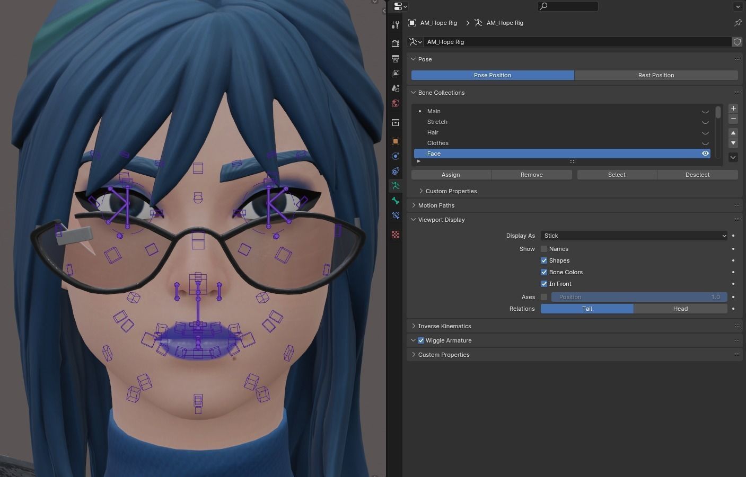Click the AM_Hope Rig armature name field
The image size is (746, 477).
tap(578, 42)
